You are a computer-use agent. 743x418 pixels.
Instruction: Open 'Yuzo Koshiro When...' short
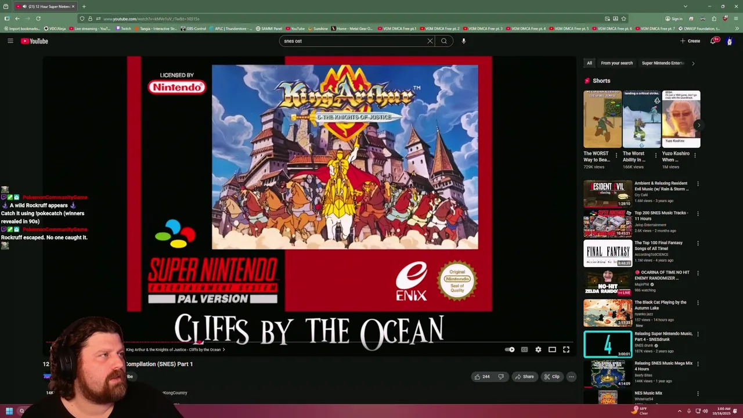point(681,119)
